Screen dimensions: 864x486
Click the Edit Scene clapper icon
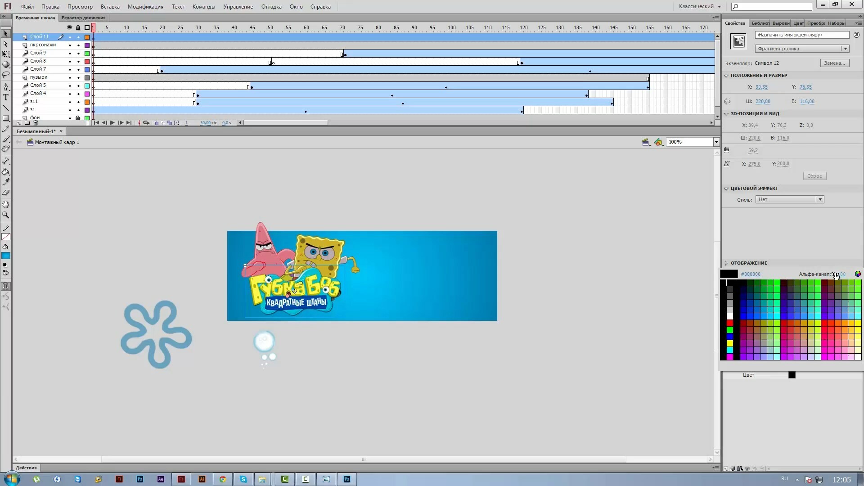646,142
